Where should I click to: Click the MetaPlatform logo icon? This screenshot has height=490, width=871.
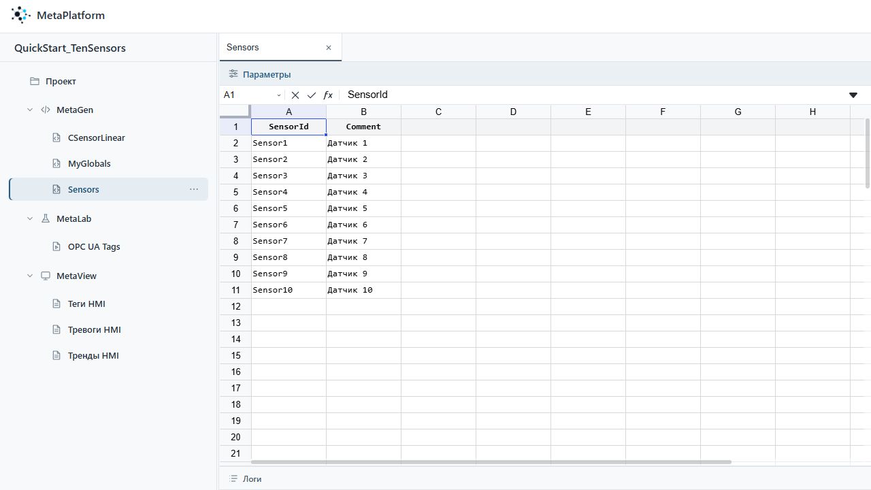pos(21,15)
